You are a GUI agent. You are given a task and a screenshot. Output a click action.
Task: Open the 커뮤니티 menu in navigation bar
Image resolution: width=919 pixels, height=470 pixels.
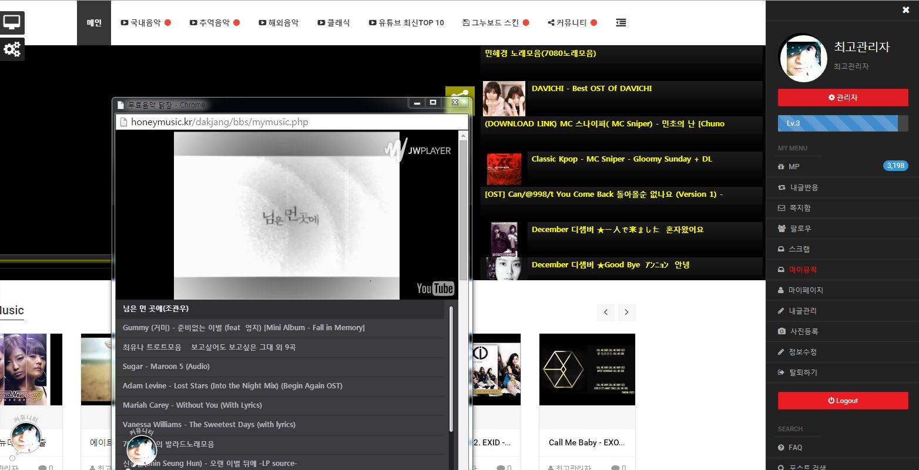572,23
